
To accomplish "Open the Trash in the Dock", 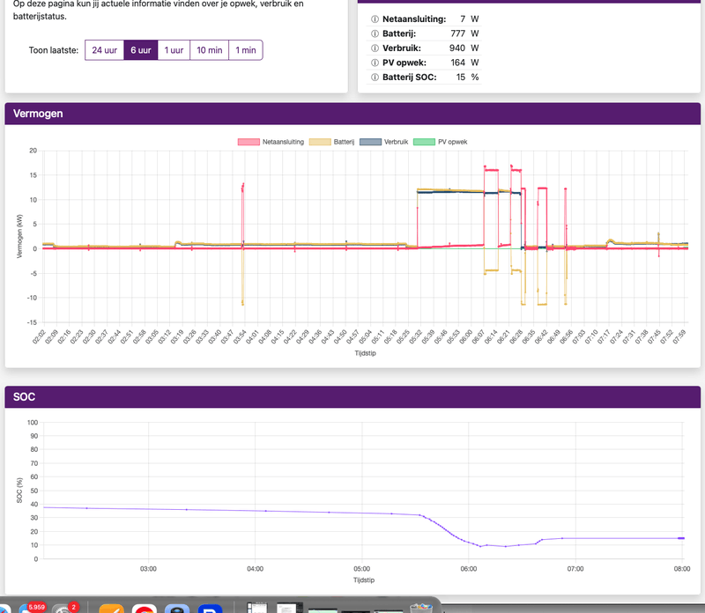I will [x=421, y=608].
